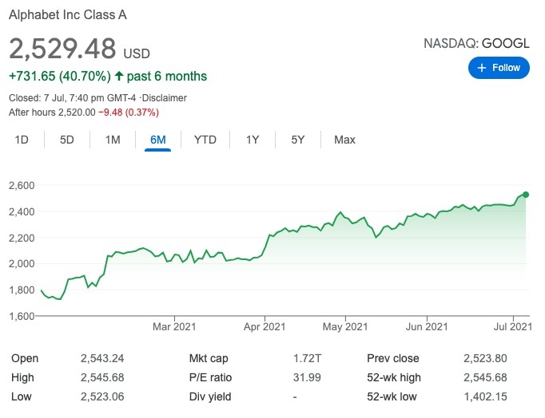The image size is (545, 418).
Task: Open the 1M chart tab
Action: click(113, 140)
